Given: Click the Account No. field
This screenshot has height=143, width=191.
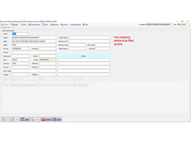Looking at the screenshot, I should [89, 41].
